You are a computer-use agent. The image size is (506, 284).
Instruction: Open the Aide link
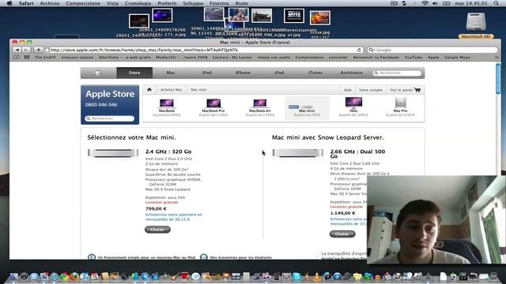tap(348, 90)
